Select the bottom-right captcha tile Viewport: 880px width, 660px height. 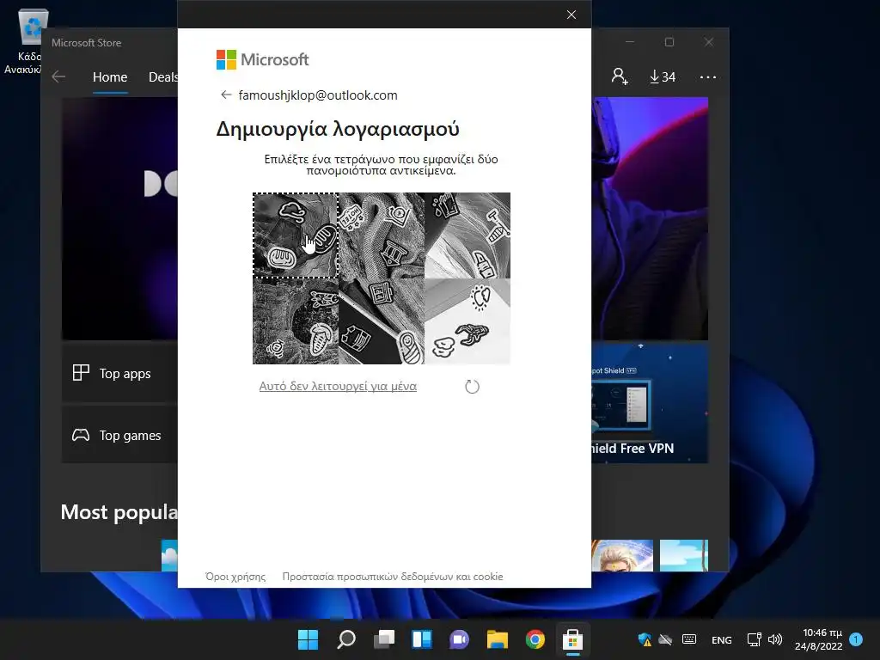click(467, 321)
